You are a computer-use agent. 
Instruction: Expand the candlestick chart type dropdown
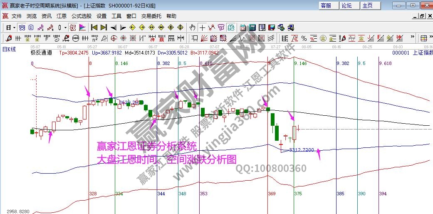65,27
